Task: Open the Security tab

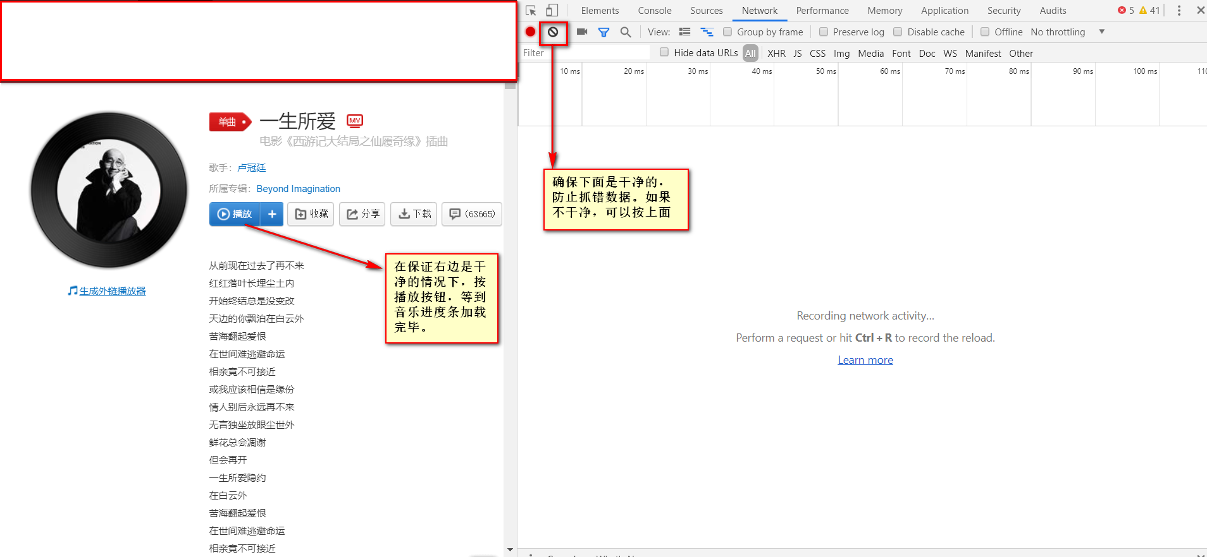Action: point(1004,11)
